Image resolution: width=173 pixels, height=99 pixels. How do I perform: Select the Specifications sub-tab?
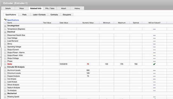(x=11, y=15)
